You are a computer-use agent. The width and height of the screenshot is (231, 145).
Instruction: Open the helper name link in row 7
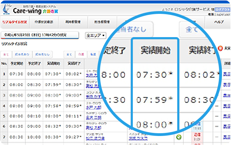[x=138, y=138]
